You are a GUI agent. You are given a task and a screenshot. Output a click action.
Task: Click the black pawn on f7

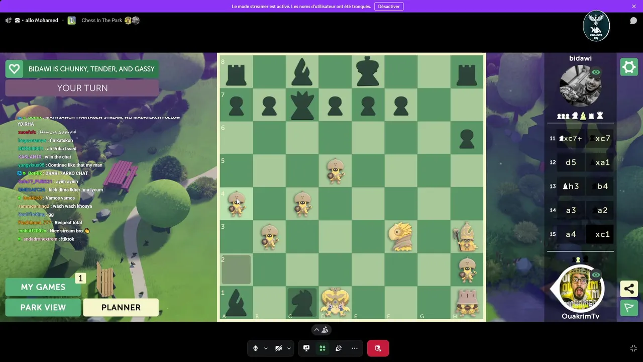(400, 106)
